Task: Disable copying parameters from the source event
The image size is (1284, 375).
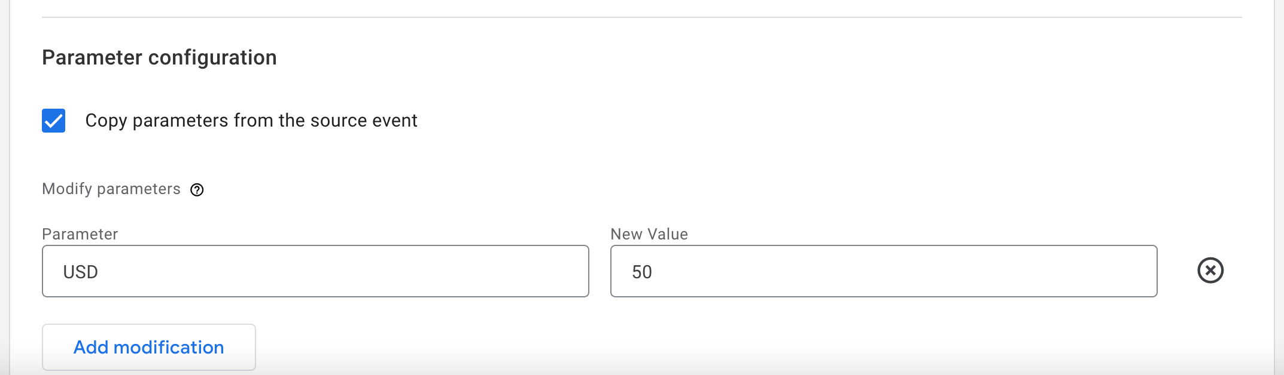Action: 53,121
